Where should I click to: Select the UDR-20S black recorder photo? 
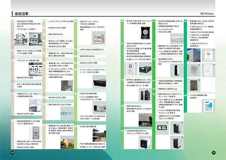pos(99,82)
